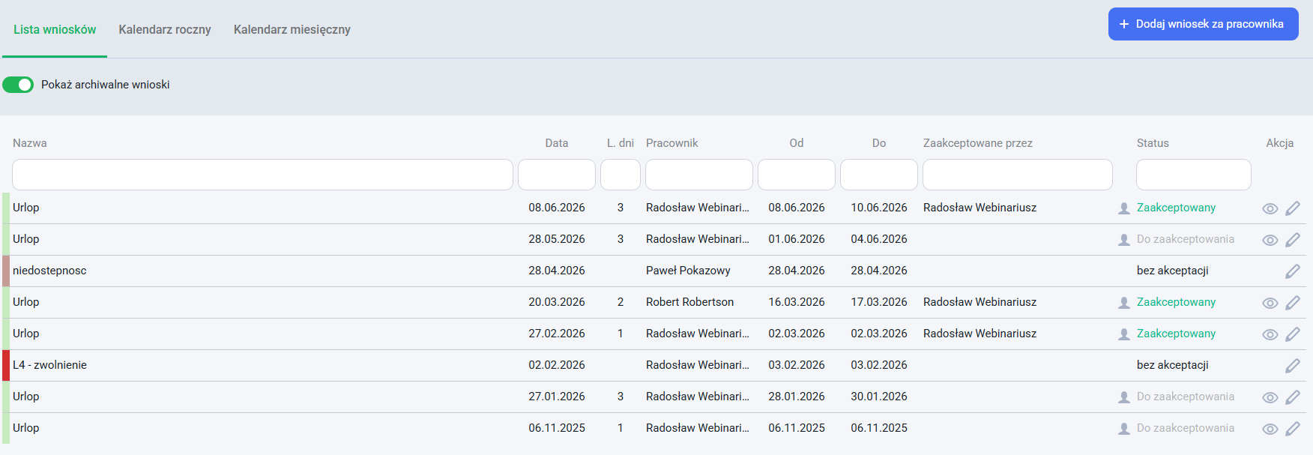Click the Nazwa filter input field
Screen dimensions: 1313x455
[262, 175]
